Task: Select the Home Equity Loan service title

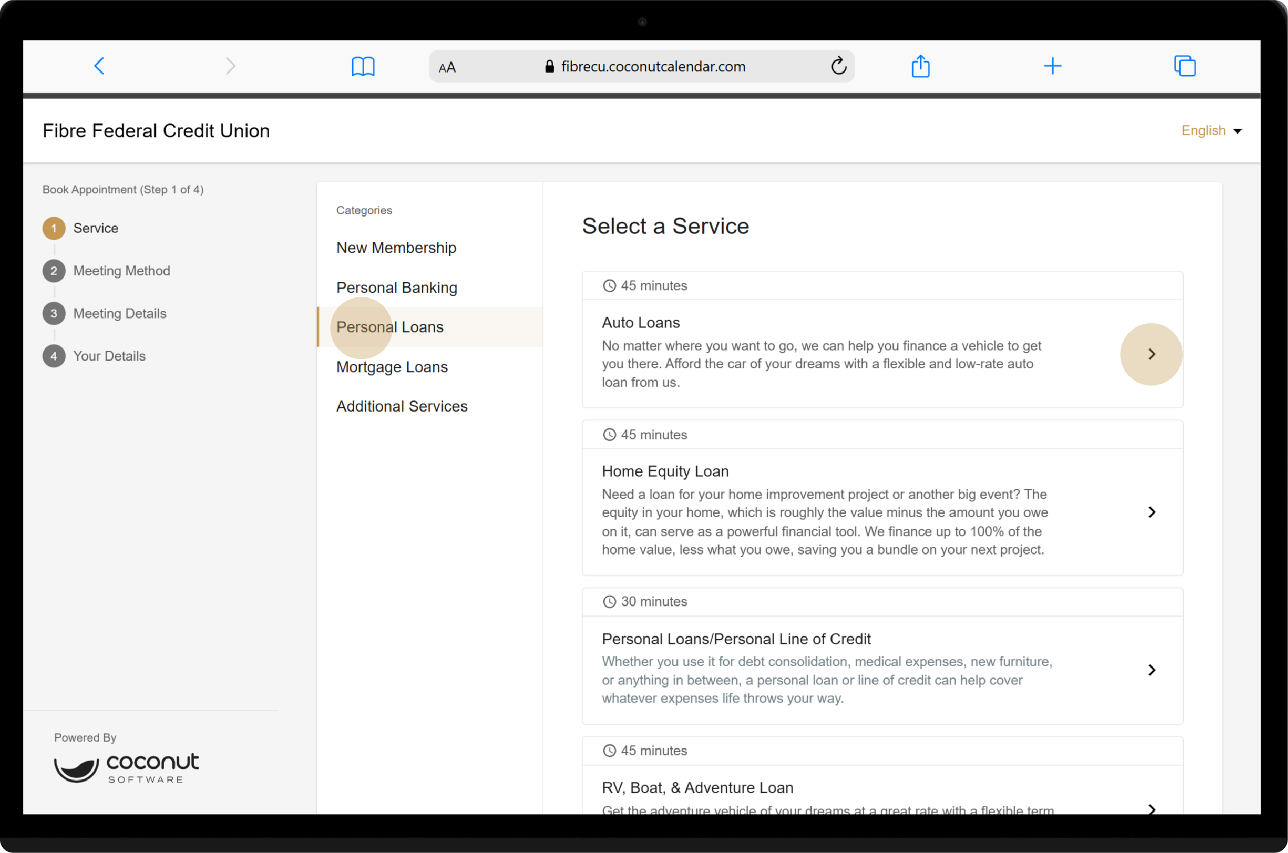Action: [664, 471]
